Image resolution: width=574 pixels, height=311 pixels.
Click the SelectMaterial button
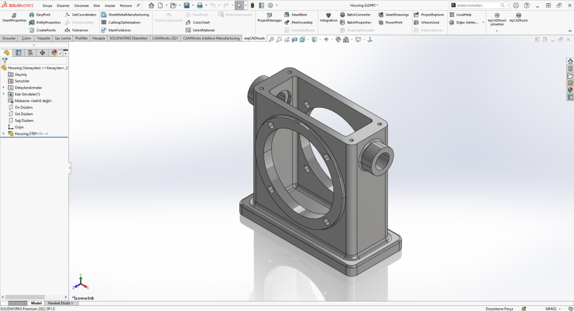(x=203, y=30)
